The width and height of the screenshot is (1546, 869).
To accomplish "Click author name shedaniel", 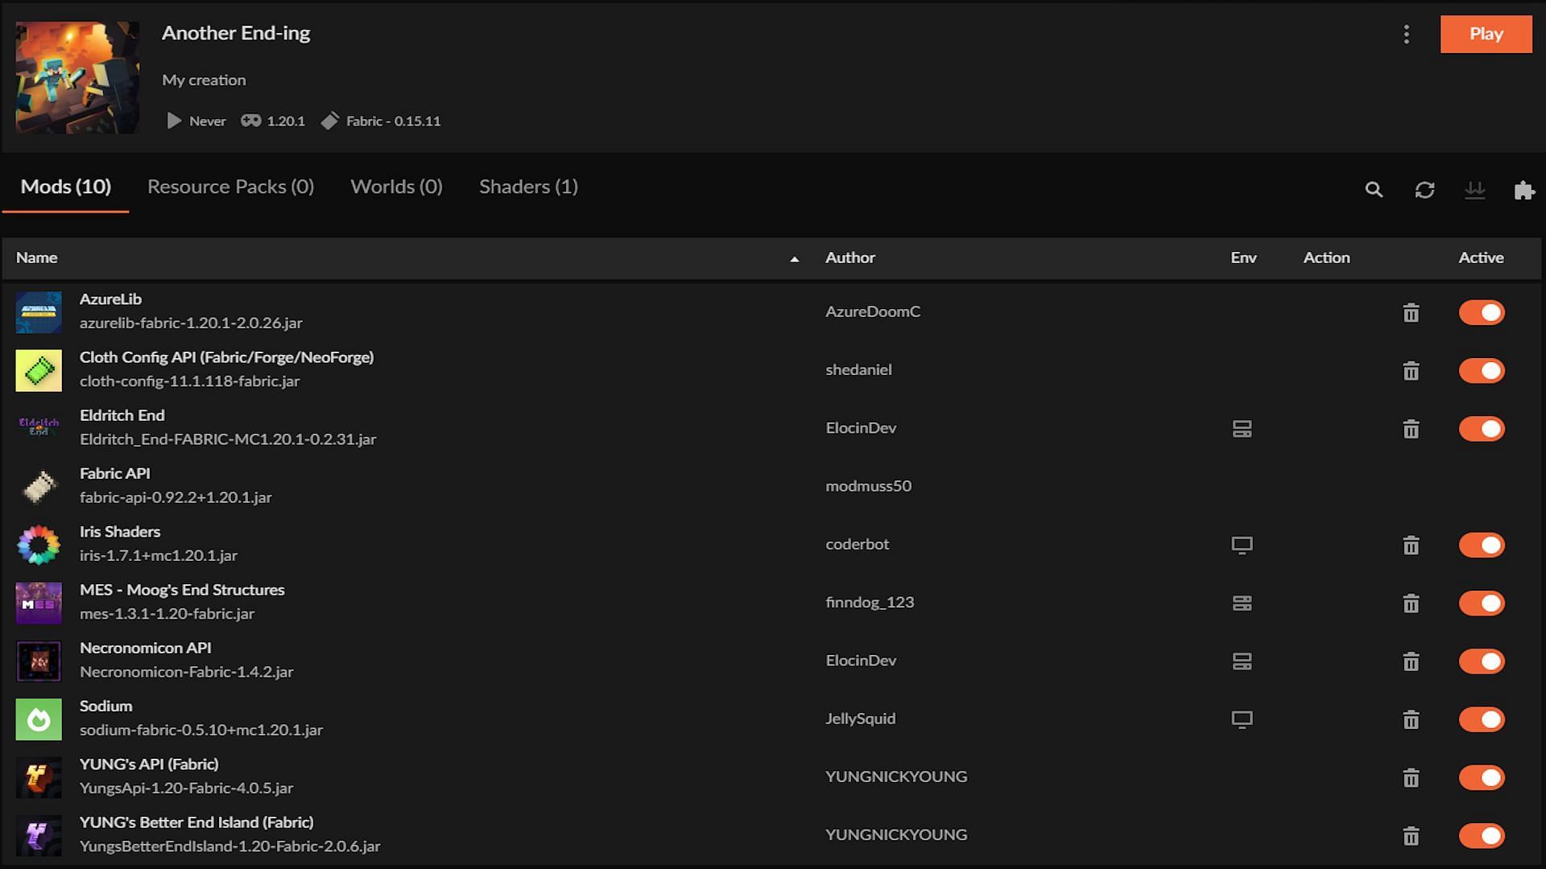I will click(858, 369).
